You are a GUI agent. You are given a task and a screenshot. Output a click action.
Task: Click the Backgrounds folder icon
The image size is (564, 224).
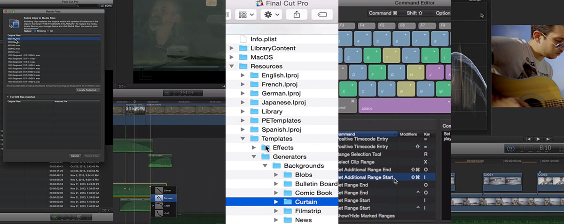point(276,166)
